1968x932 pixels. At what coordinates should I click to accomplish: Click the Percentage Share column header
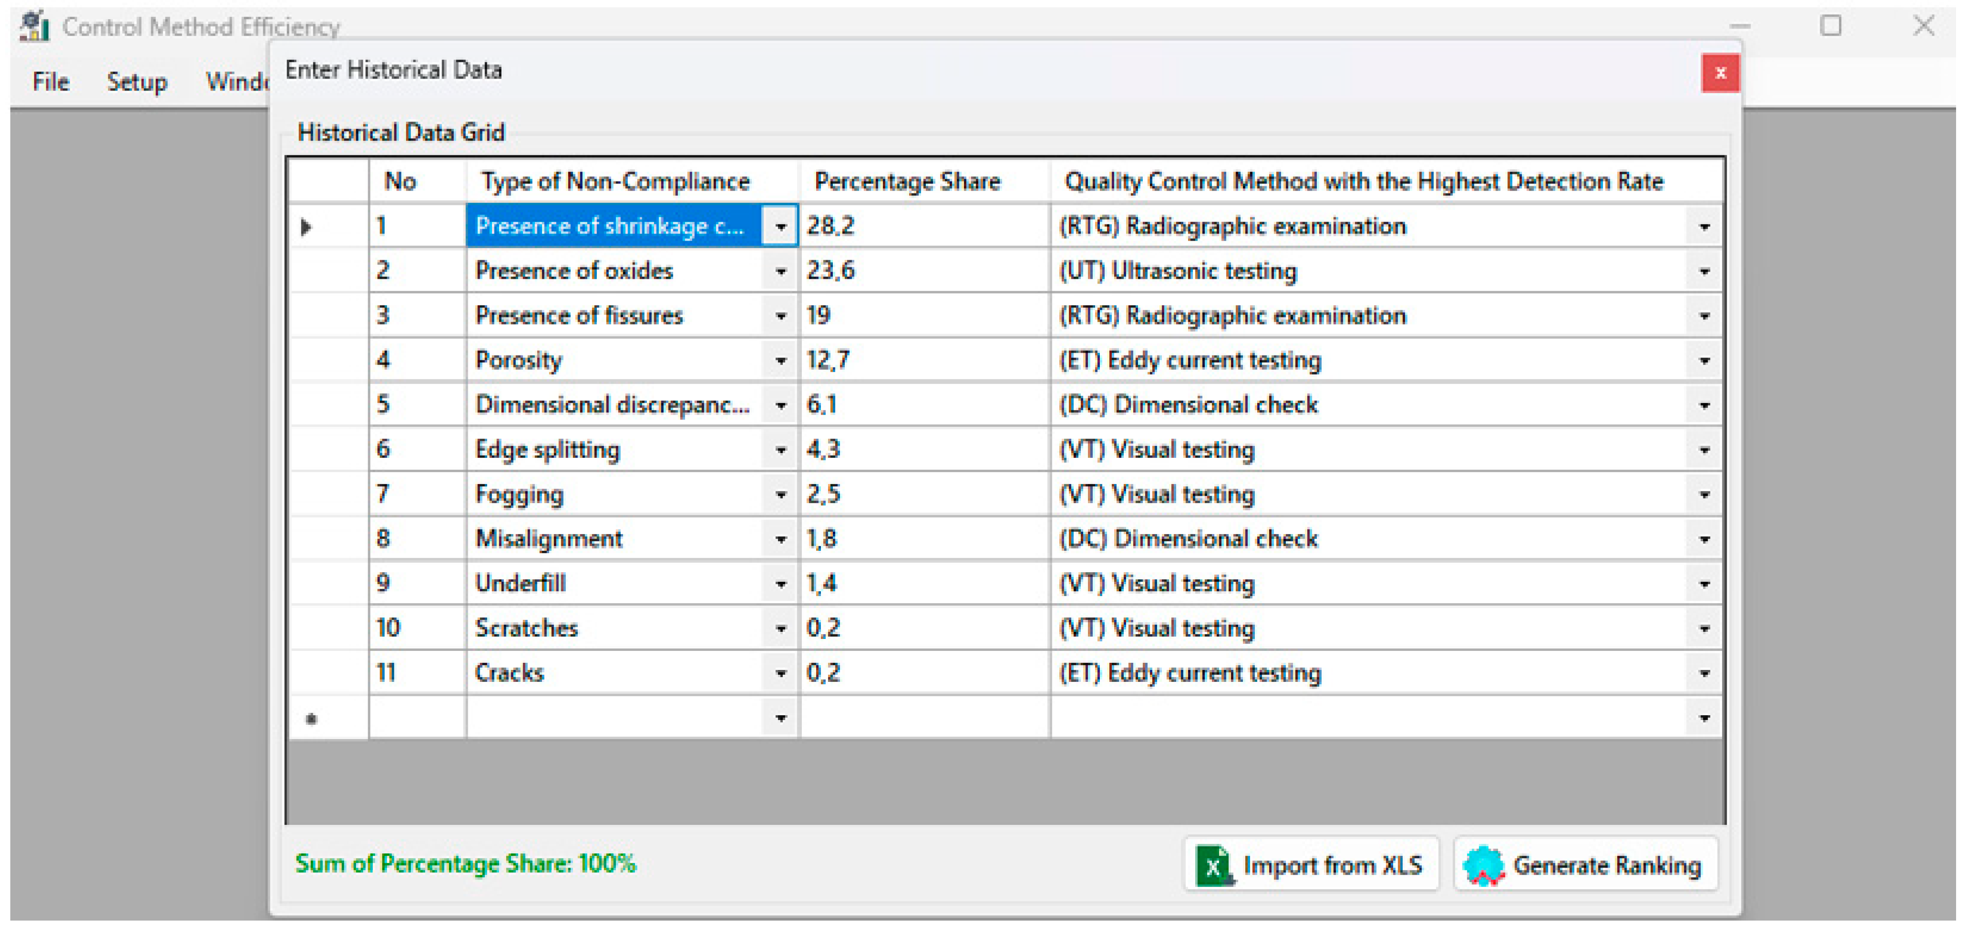coord(907,182)
